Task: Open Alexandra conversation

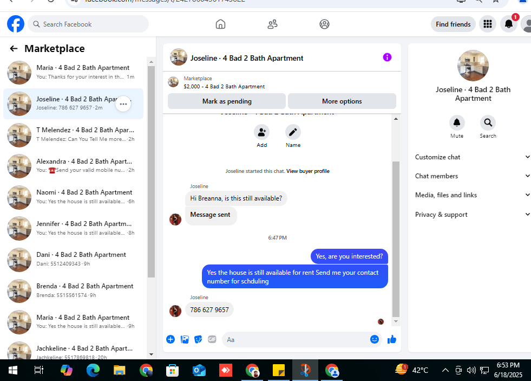Action: click(74, 166)
